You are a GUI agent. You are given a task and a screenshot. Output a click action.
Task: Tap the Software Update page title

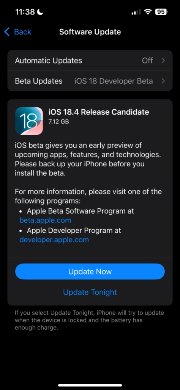click(90, 32)
